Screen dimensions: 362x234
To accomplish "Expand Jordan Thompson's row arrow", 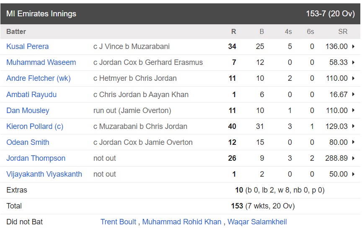I will coord(353,158).
